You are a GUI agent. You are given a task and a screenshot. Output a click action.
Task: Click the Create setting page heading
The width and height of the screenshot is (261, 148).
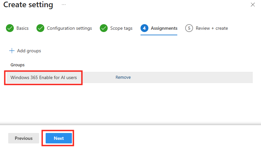pyautogui.click(x=28, y=5)
